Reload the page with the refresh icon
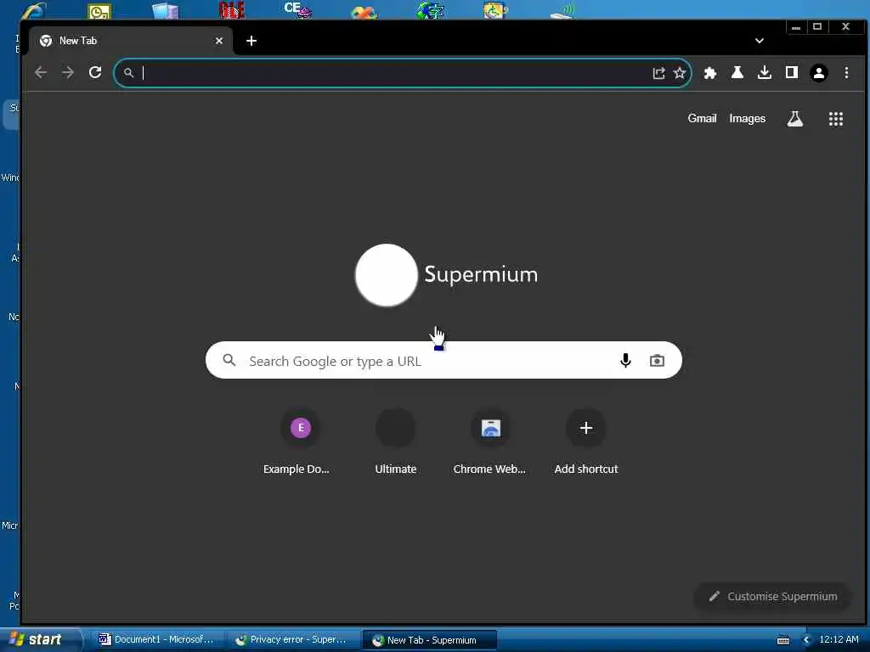870x652 pixels. click(95, 72)
